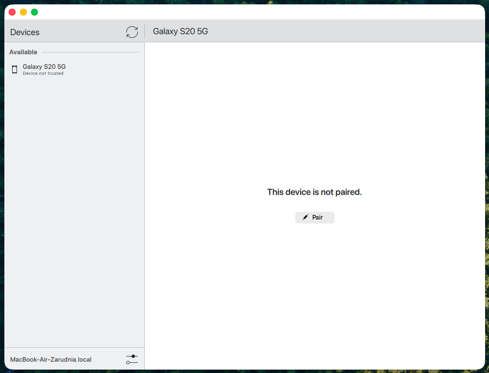Open settings sliders icon beside MacBook-Air-Zarudnia.local
489x373 pixels.
tap(132, 359)
